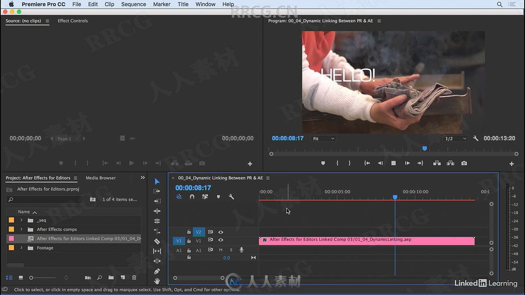Open Project panel menu
Screen dimensions: 525x295
pos(75,178)
